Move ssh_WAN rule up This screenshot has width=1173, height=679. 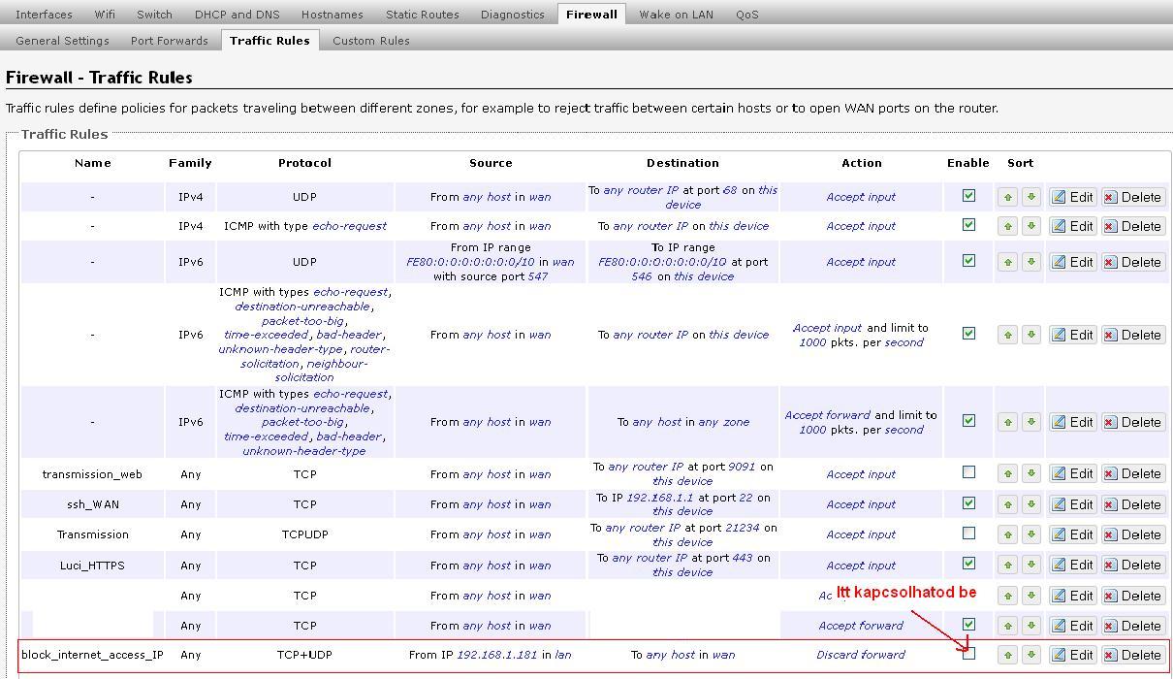click(x=1007, y=504)
